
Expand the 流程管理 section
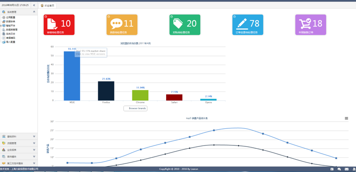tap(19, 143)
